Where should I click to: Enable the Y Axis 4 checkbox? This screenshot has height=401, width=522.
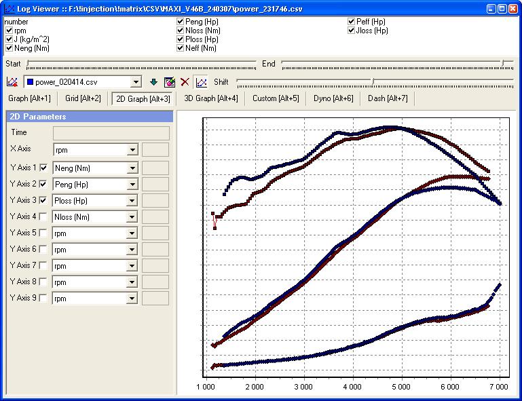point(44,216)
